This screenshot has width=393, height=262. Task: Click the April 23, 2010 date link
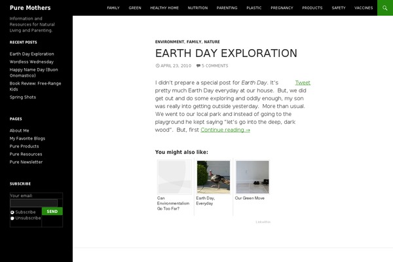tap(174, 66)
